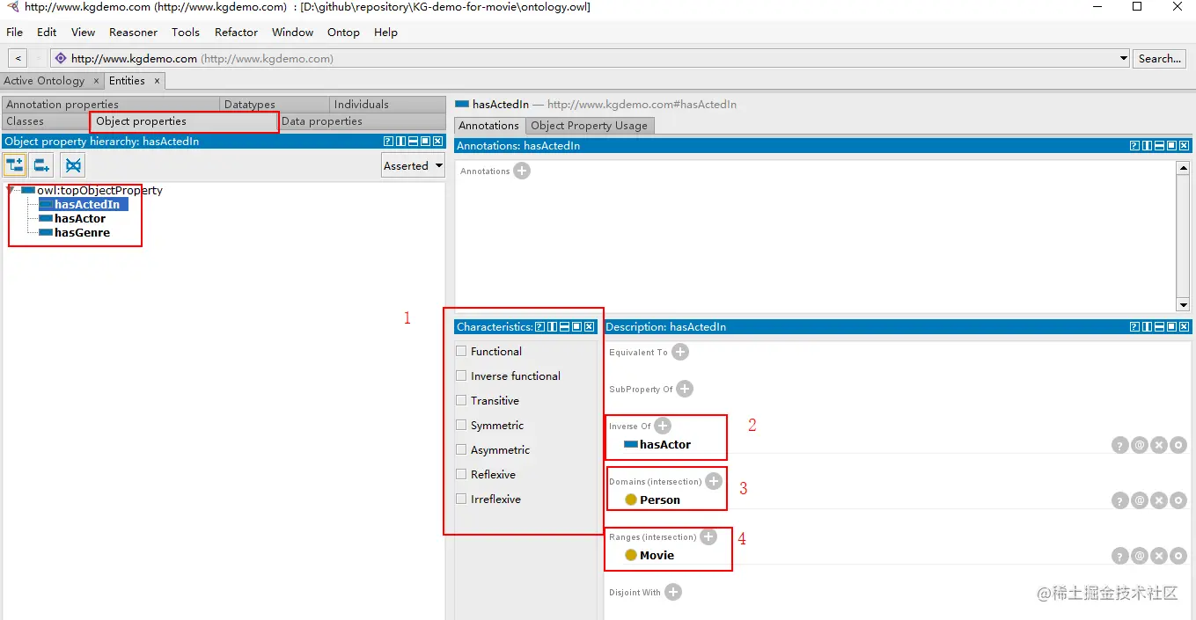The width and height of the screenshot is (1196, 620).
Task: Go back with the < button
Action: 18,59
